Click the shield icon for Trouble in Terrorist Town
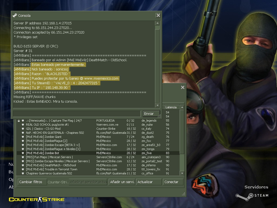The image size is (277, 208). [x=23, y=169]
